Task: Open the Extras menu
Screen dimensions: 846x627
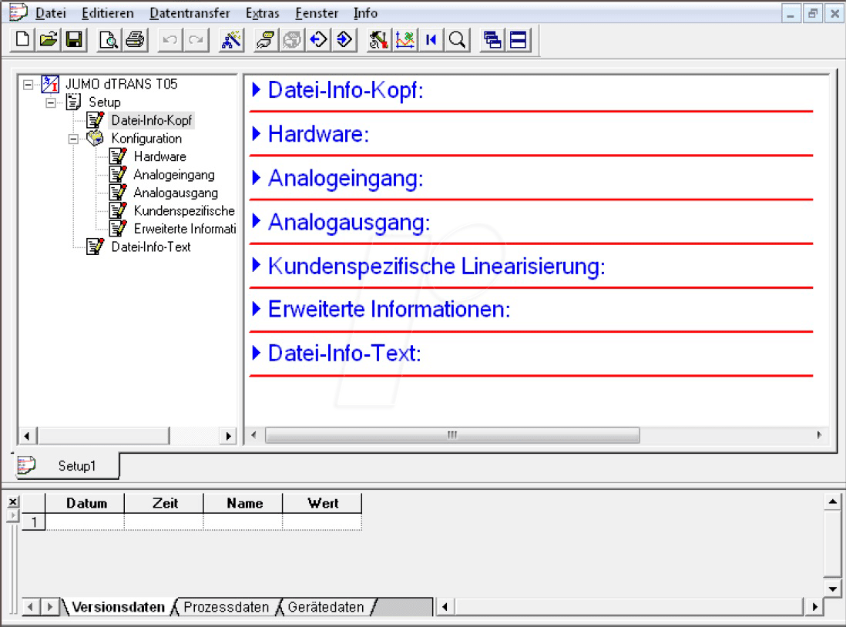Action: [x=262, y=13]
